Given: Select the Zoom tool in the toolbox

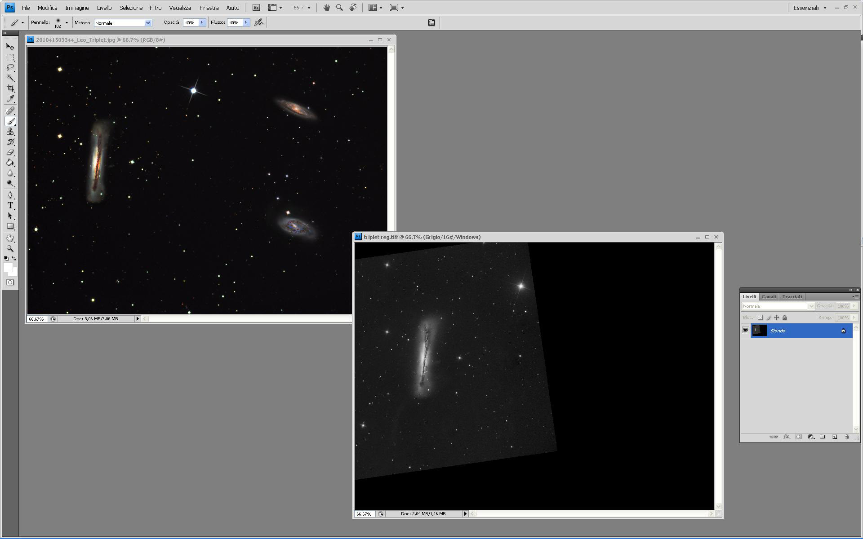Looking at the screenshot, I should (x=10, y=248).
